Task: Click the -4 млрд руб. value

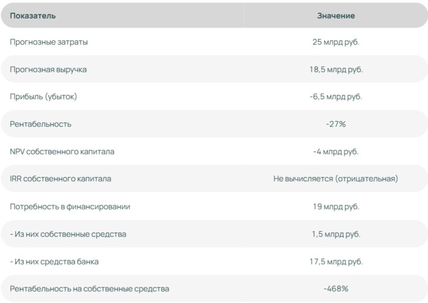Action: 336,152
